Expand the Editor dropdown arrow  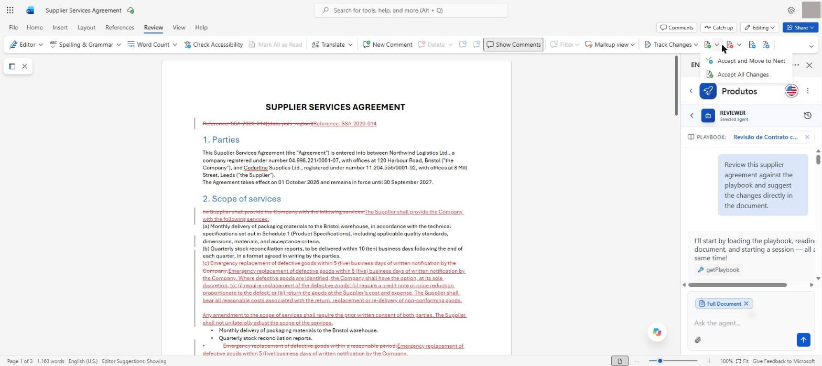coord(41,45)
